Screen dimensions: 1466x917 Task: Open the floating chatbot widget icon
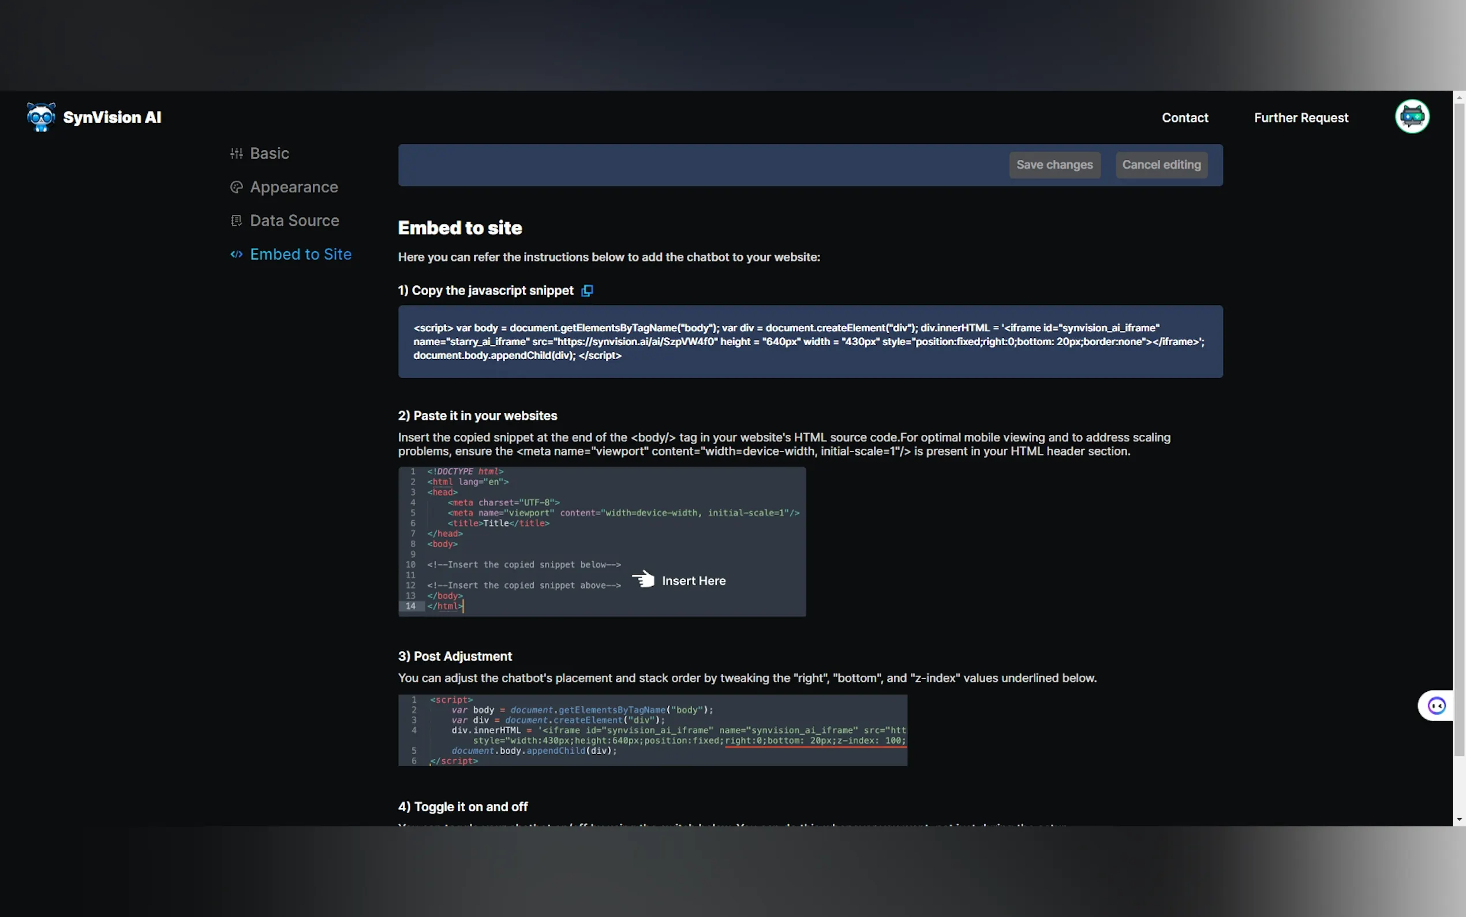click(1437, 705)
